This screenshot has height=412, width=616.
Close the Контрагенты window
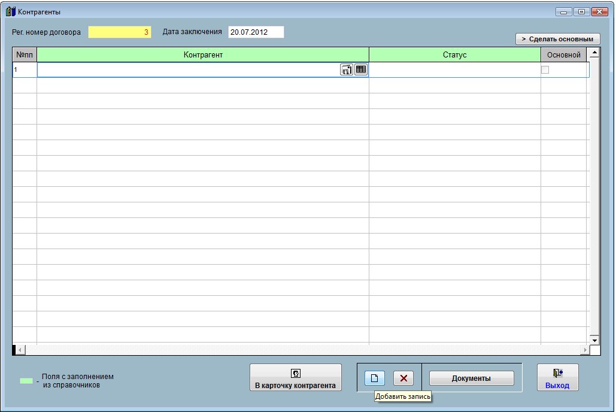pyautogui.click(x=599, y=12)
